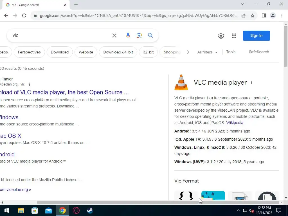Select the Download 64-bit chip
Image resolution: width=288 pixels, height=216 pixels.
(118, 52)
